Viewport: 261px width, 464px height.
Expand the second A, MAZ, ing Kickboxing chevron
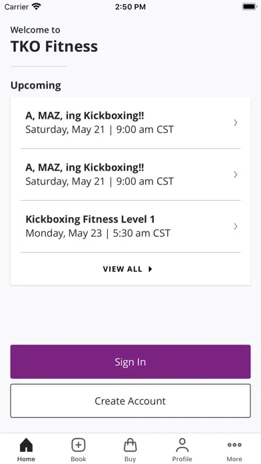(236, 175)
